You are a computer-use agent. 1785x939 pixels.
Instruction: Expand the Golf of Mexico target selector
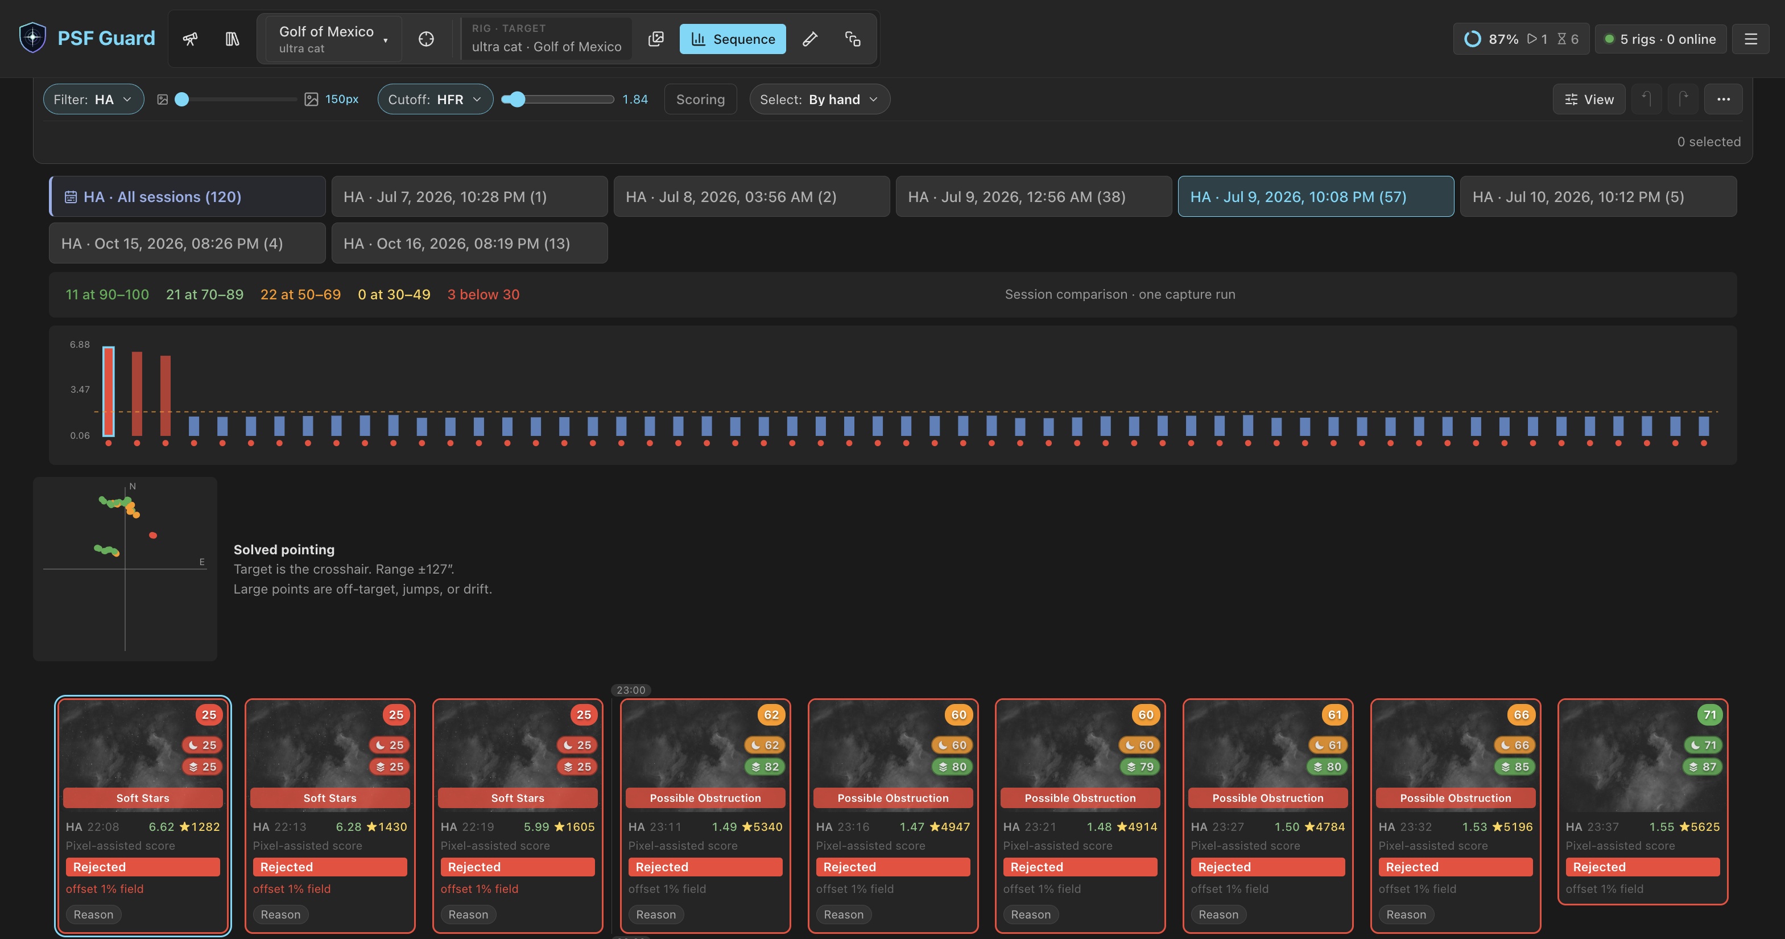[x=333, y=39]
